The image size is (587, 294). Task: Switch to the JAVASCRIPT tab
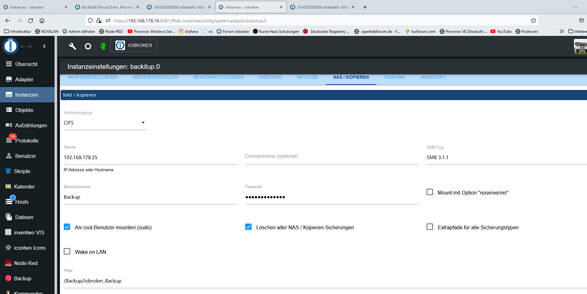click(433, 77)
